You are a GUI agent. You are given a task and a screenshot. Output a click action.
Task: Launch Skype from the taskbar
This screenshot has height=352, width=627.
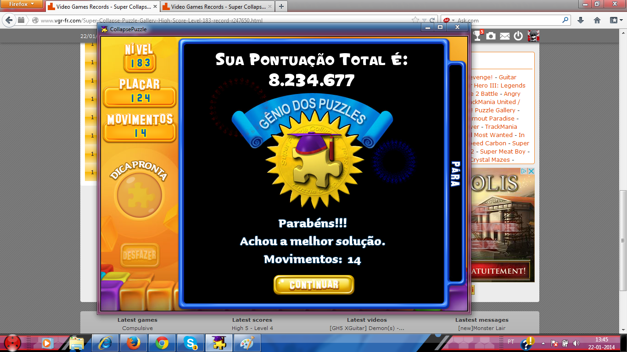point(190,343)
